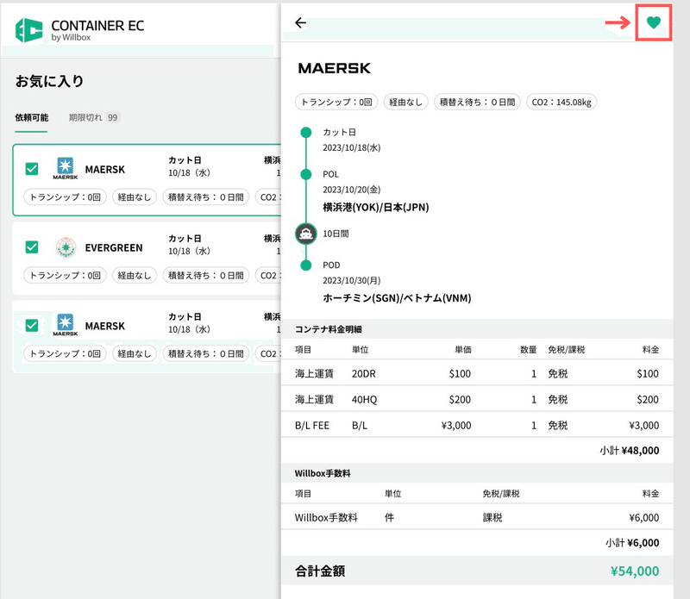Click the back arrow in the detail panel

300,24
